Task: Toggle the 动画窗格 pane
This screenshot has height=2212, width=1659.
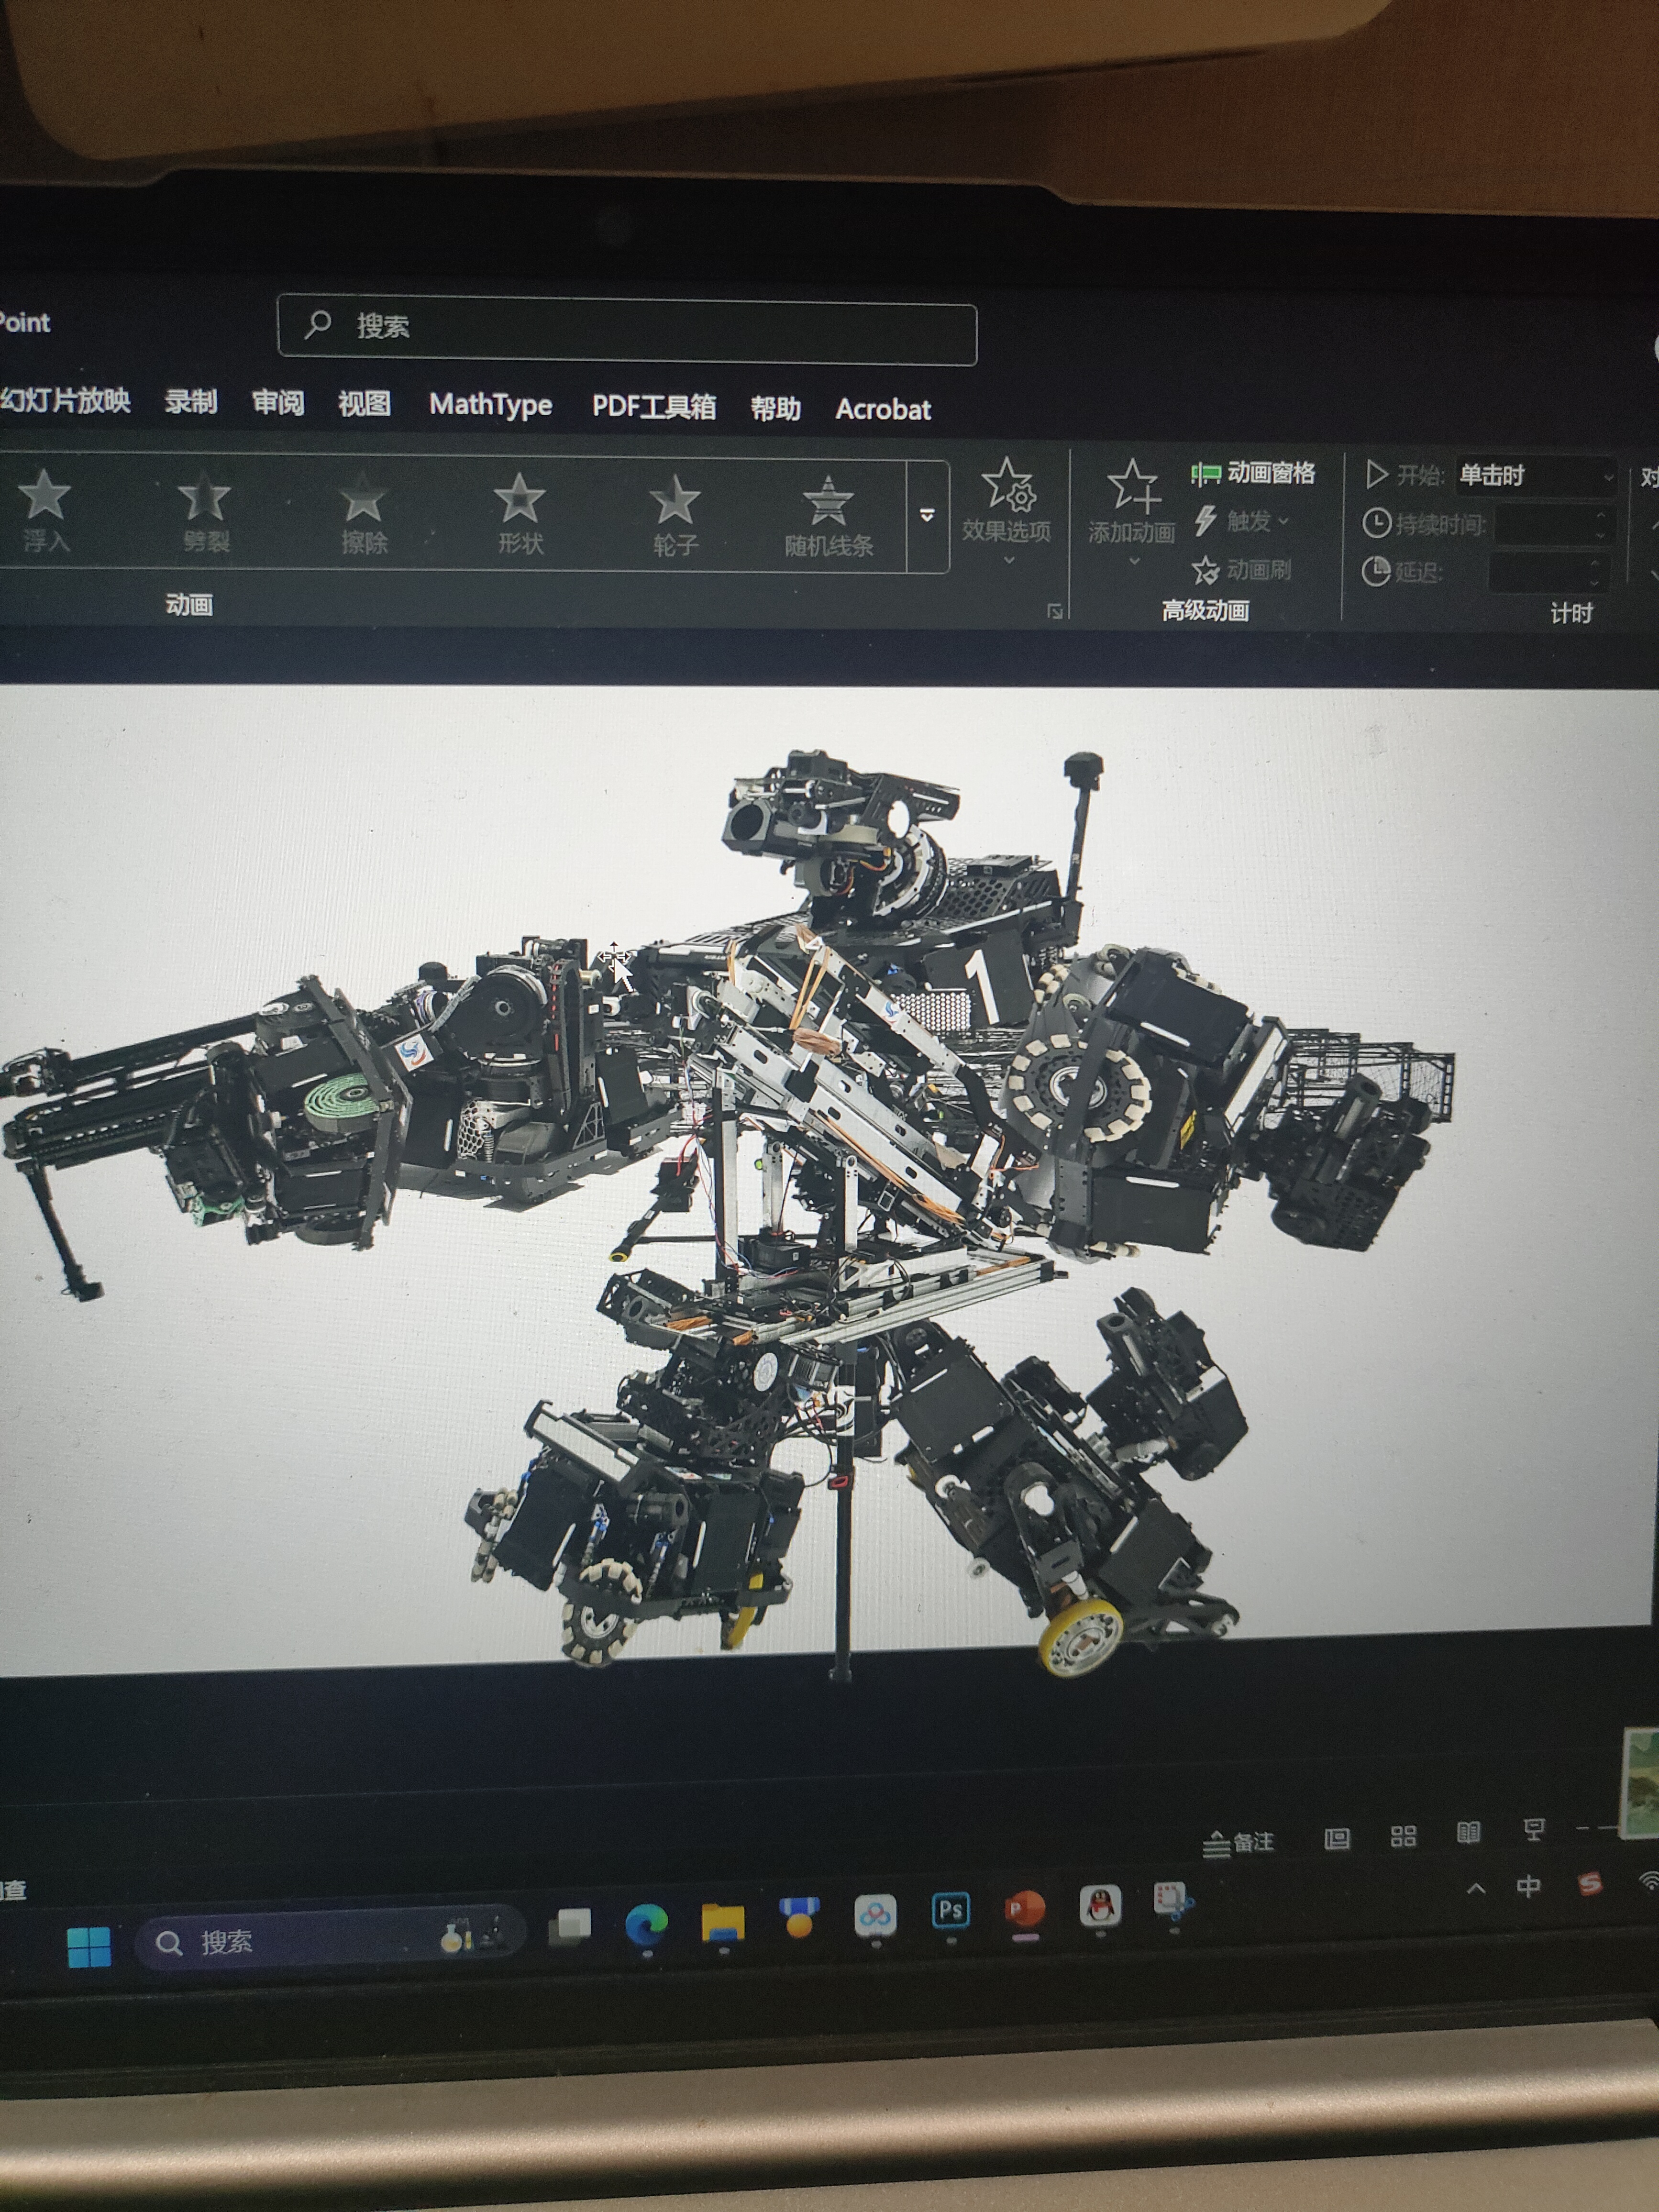Action: click(1253, 473)
